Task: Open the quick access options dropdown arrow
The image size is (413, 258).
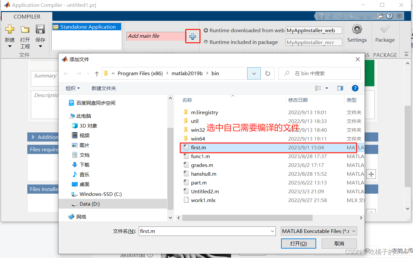Action: [x=399, y=16]
